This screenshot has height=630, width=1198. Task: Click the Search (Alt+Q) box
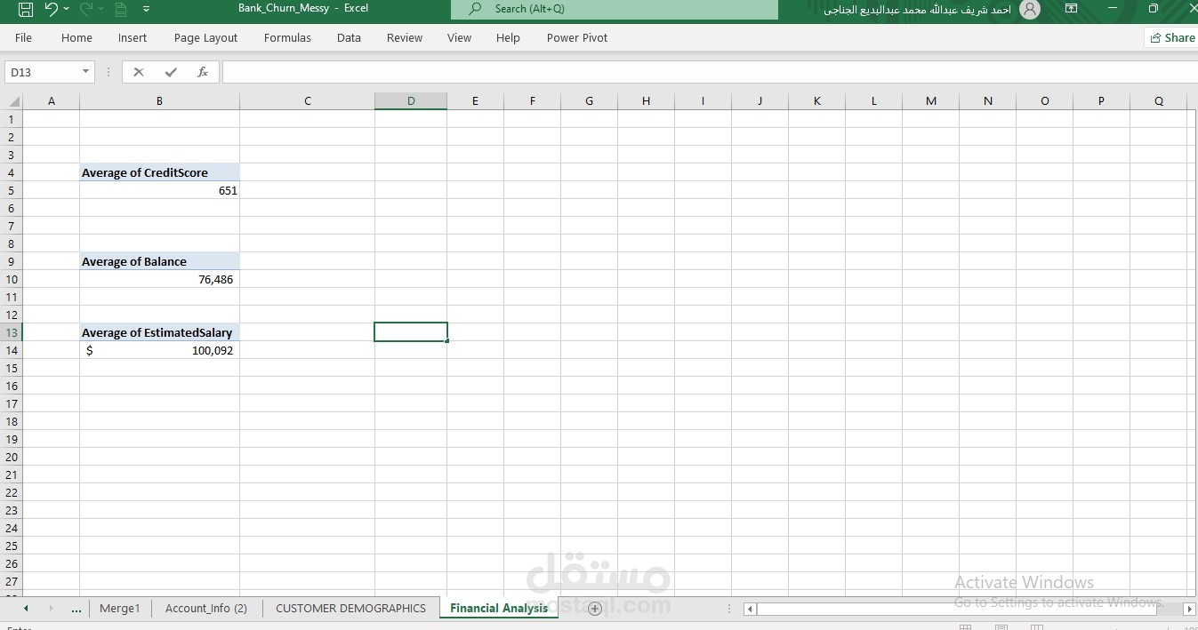click(614, 9)
